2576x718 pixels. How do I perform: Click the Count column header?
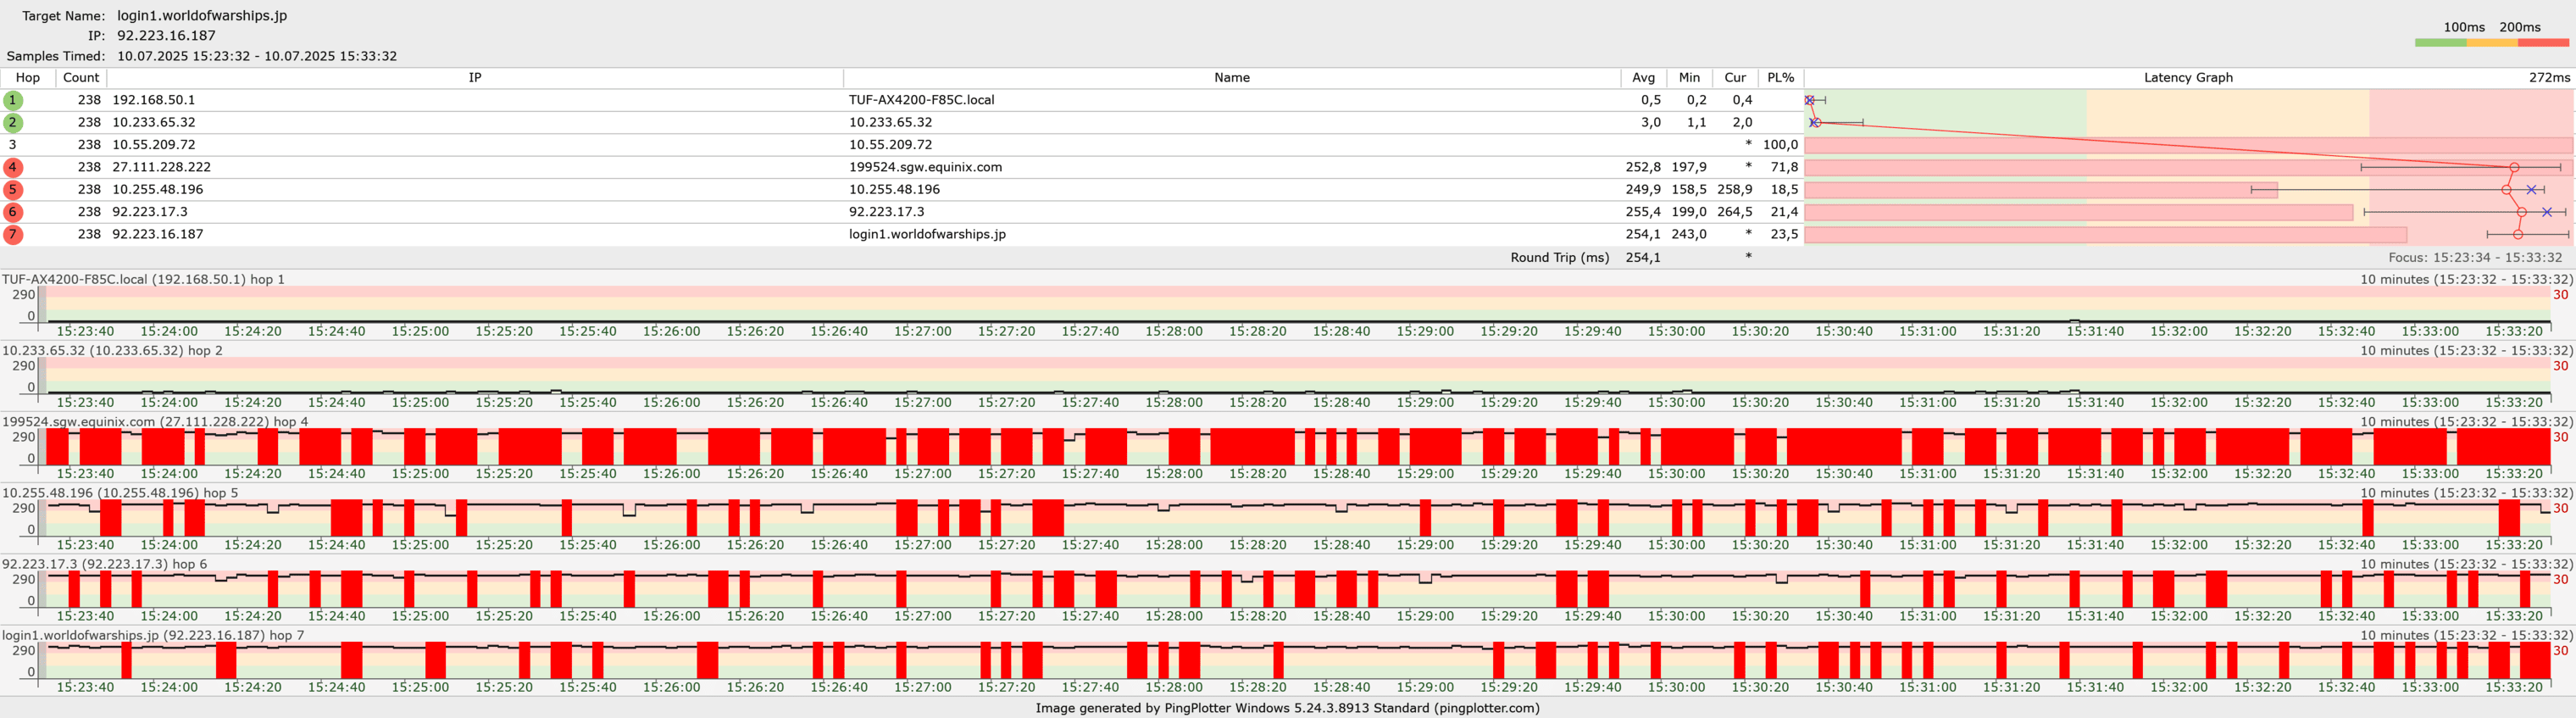81,78
